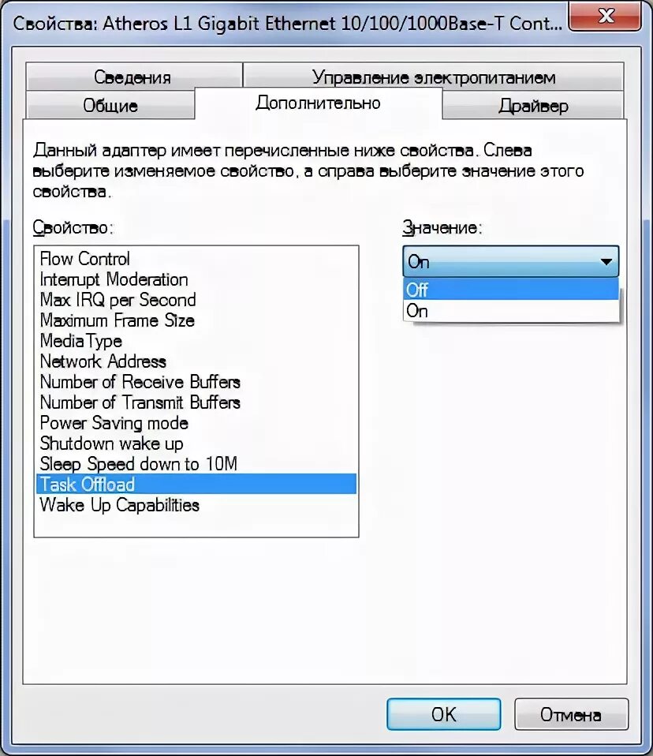The height and width of the screenshot is (756, 653).
Task: Select Max IRQ per Second property
Action: (116, 300)
